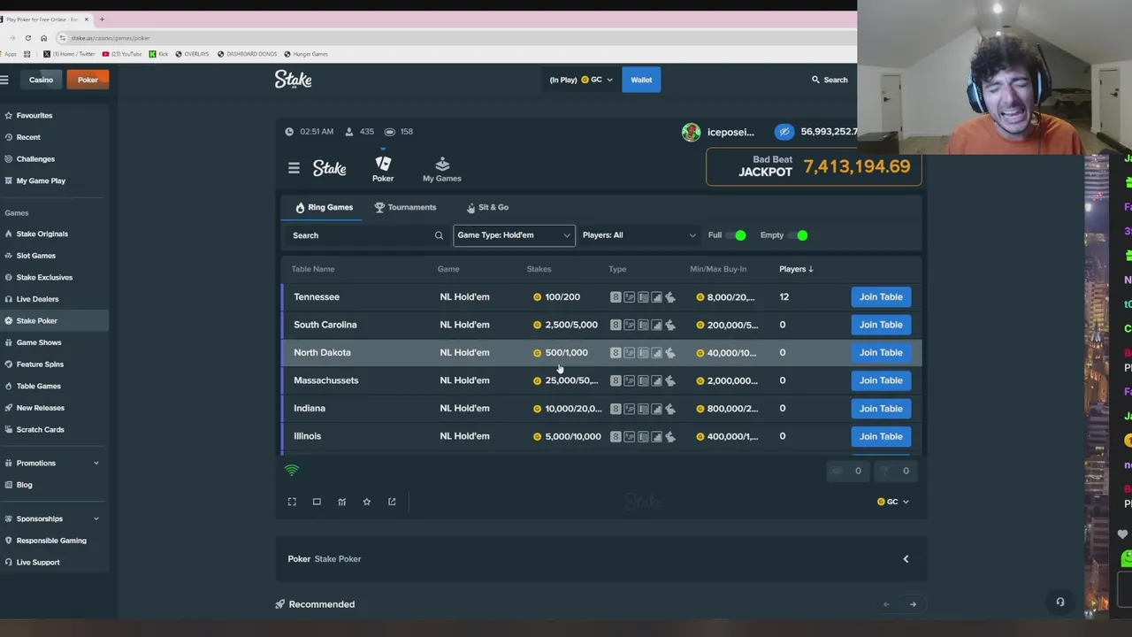Click the browser reload button

[28, 38]
